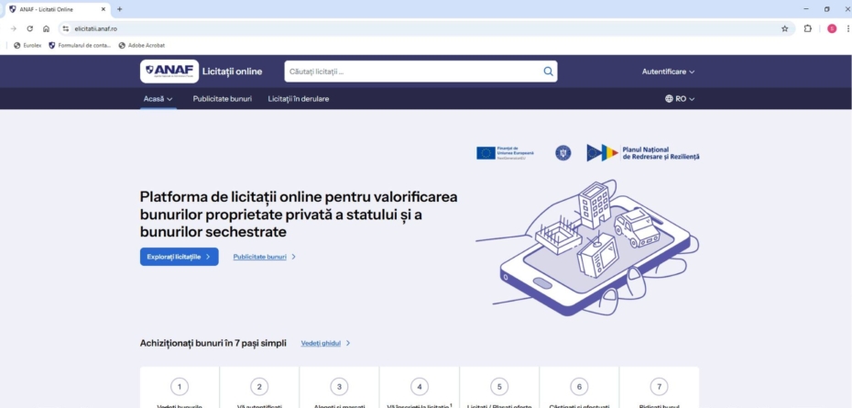Click the forward navigation arrow
Image resolution: width=852 pixels, height=408 pixels.
click(14, 28)
